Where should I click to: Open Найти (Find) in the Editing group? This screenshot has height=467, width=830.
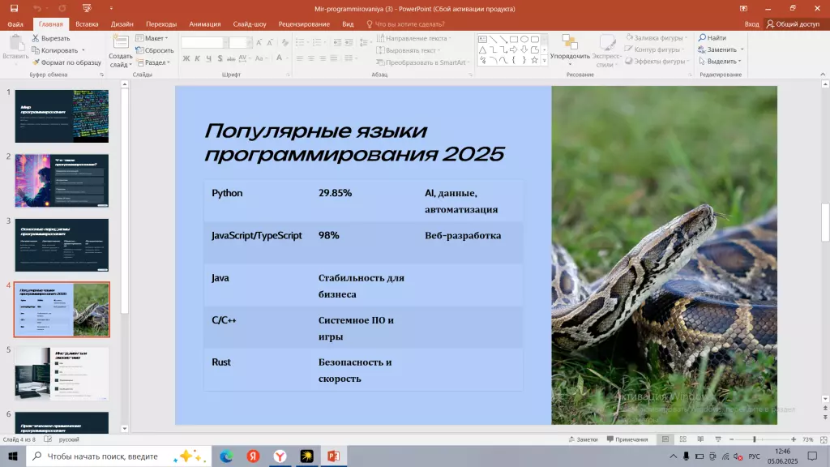pos(712,36)
